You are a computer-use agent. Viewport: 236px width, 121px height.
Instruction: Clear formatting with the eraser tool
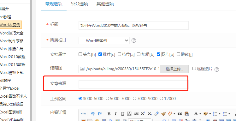[x=156, y=114]
